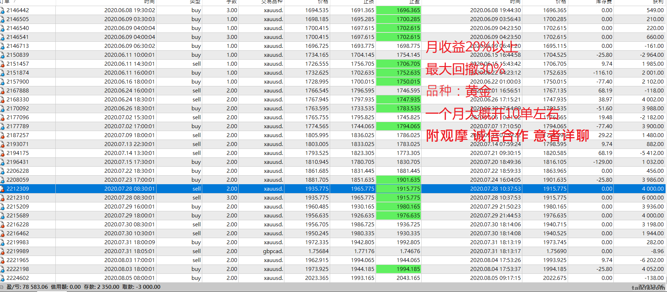This screenshot has width=667, height=292.
Task: Click open time 2020.06.08 19:30:02
Action: point(130,10)
